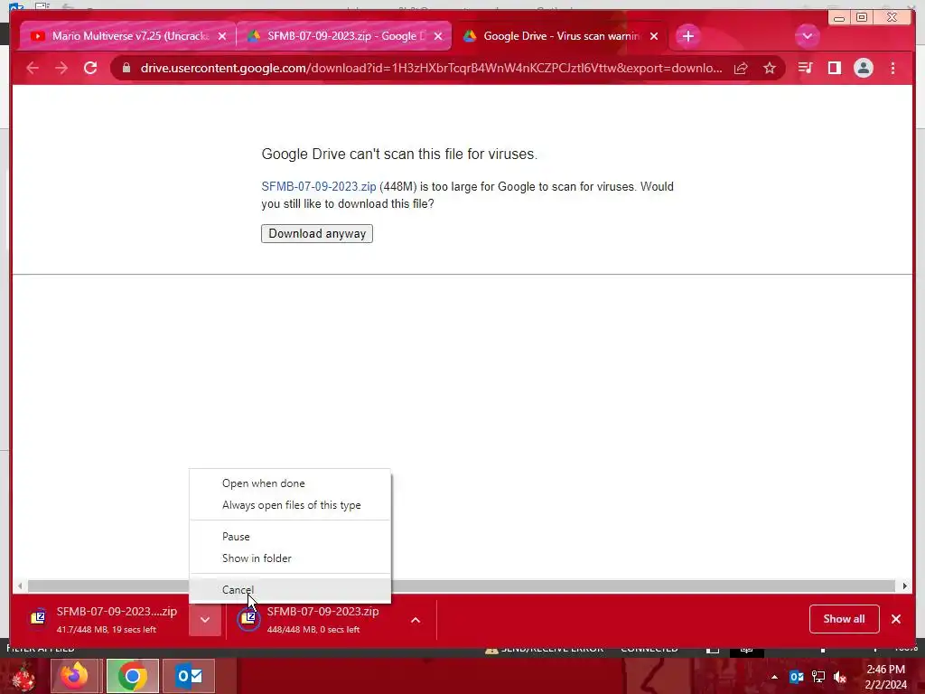Click the address bar URL field
Viewport: 925px width, 694px height.
coord(431,69)
